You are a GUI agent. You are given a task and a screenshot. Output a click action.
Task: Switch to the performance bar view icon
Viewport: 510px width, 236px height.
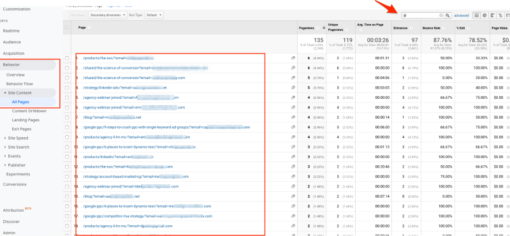click(x=492, y=15)
